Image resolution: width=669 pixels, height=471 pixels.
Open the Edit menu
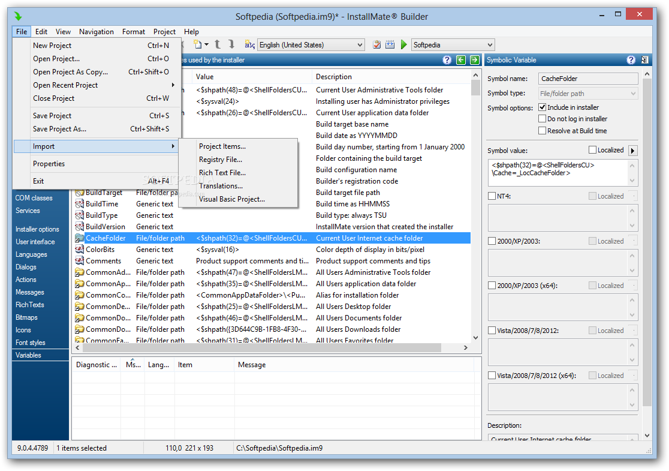pos(41,32)
